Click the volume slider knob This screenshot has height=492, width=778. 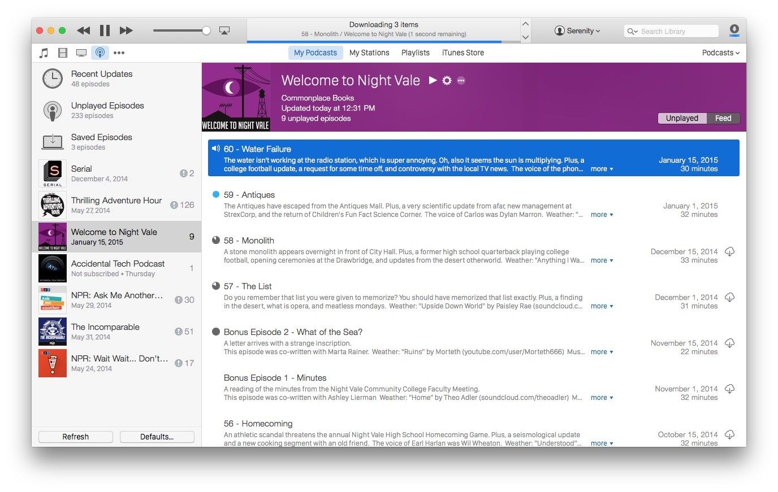206,31
